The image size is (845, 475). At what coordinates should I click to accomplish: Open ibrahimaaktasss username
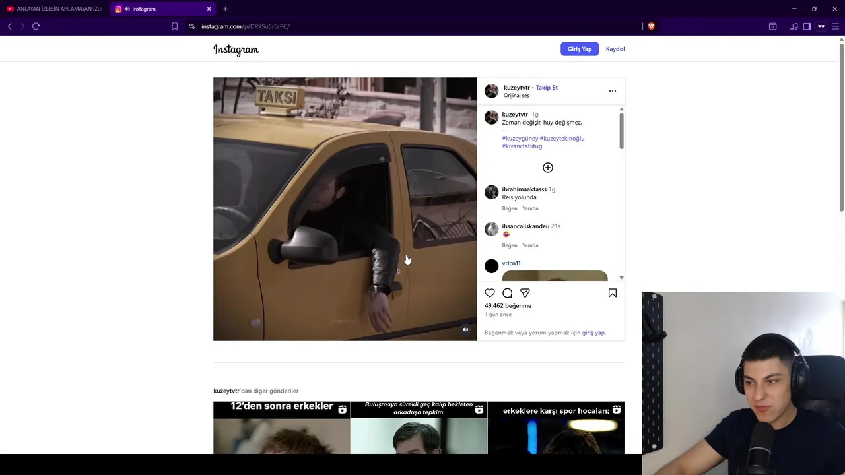524,189
